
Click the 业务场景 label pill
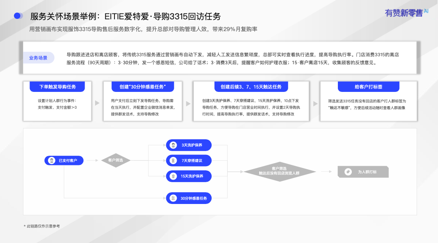[38, 57]
